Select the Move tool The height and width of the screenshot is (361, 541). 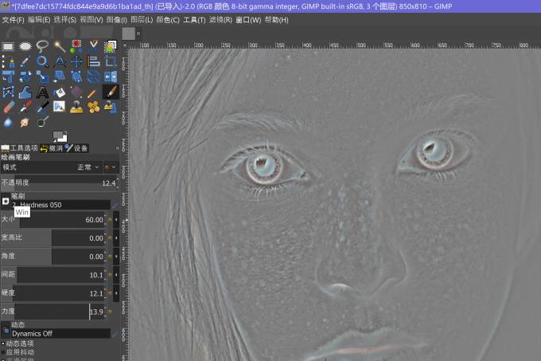(76, 61)
